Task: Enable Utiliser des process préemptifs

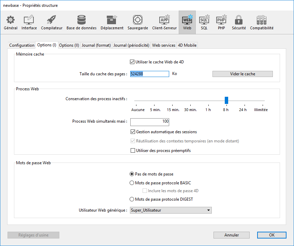Action: [133, 151]
